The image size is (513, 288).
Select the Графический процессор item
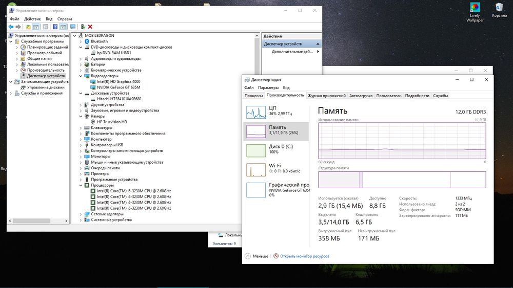tap(276, 189)
